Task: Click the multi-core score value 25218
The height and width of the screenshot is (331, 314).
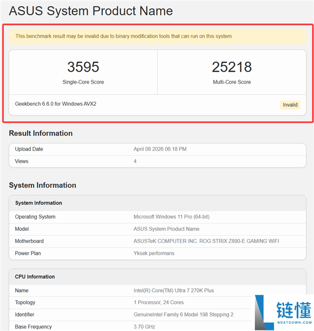Action: (232, 67)
